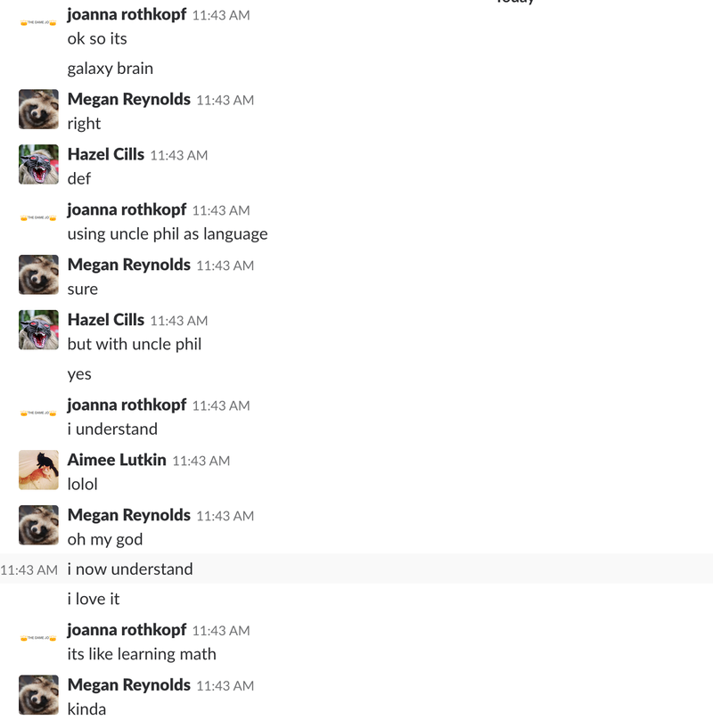Open joanna rothkopf avatar by "its like learning math"
This screenshot has height=728, width=713.
[x=38, y=638]
